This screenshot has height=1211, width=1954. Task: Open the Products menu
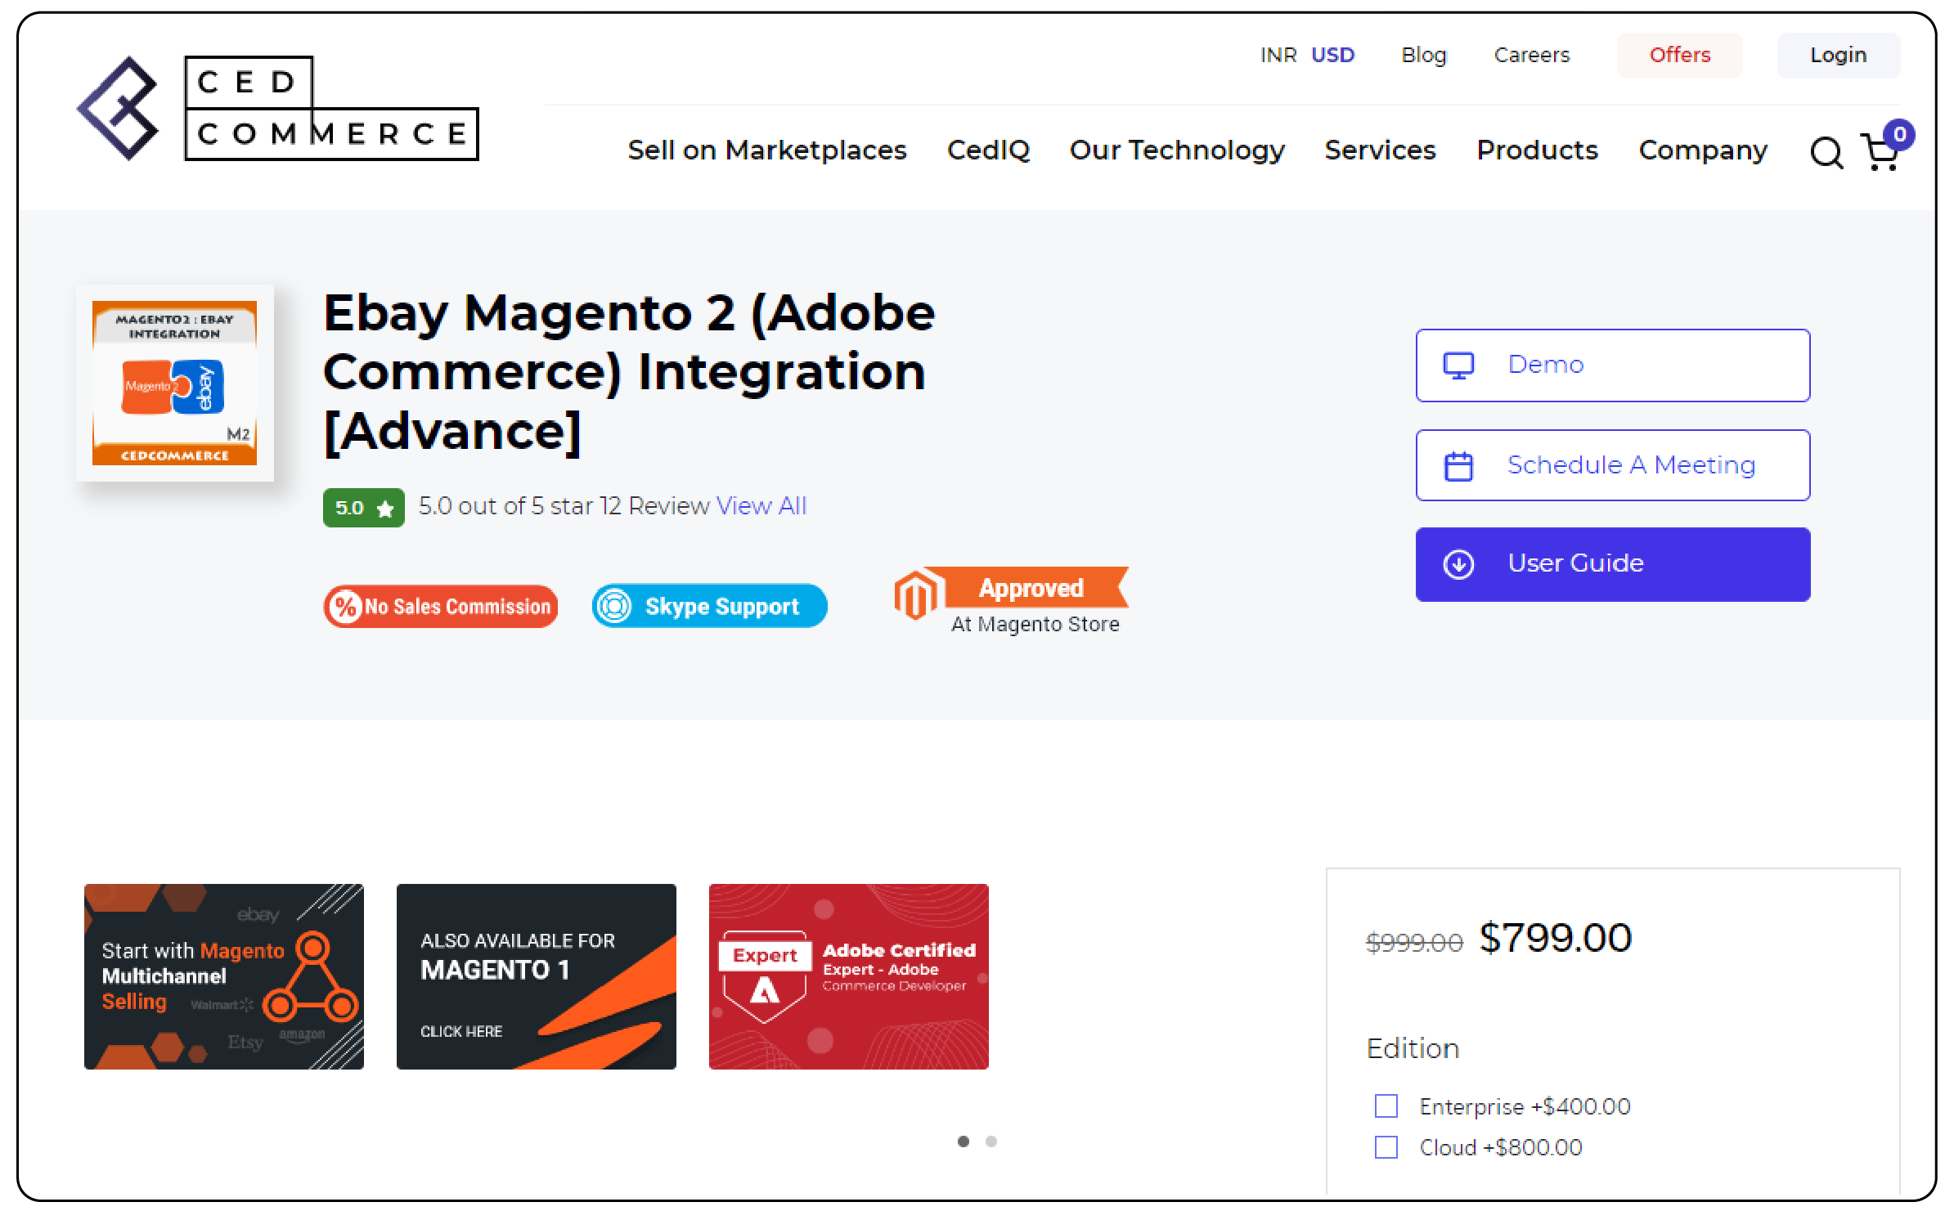point(1538,150)
